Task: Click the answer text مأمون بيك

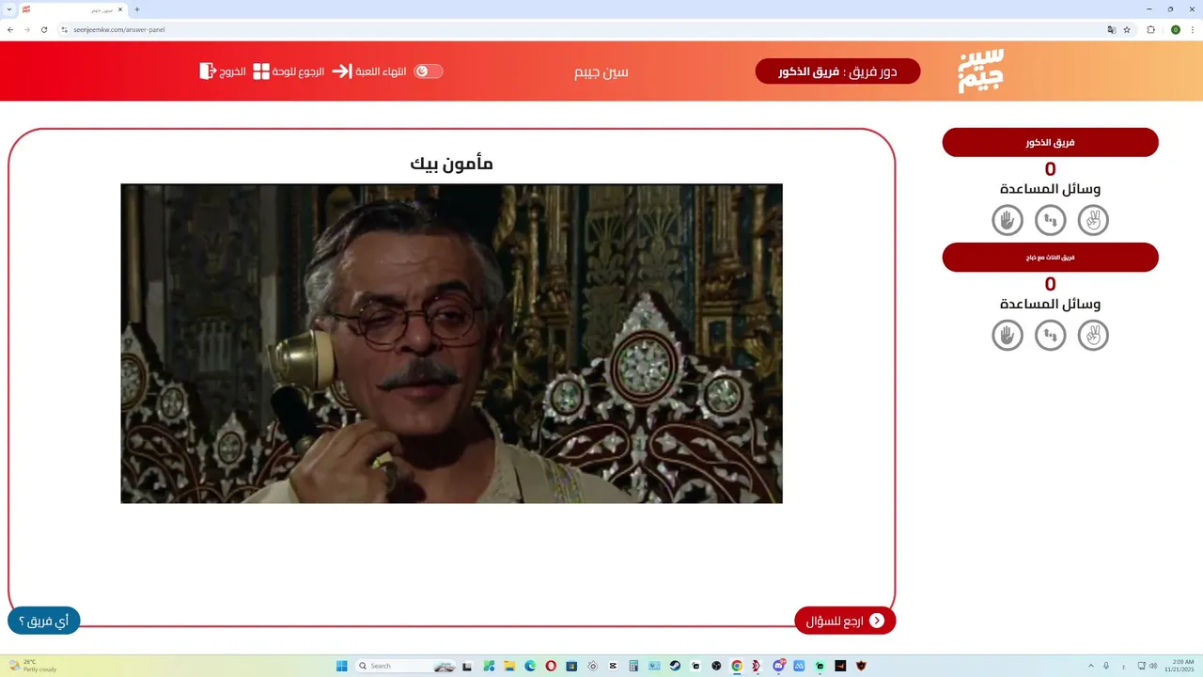Action: click(452, 163)
